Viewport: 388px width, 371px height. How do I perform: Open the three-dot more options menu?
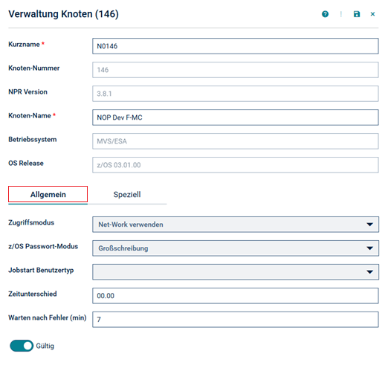(x=341, y=14)
